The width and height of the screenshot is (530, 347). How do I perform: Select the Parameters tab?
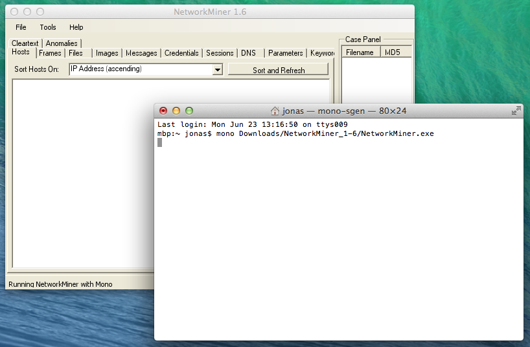[x=285, y=53]
